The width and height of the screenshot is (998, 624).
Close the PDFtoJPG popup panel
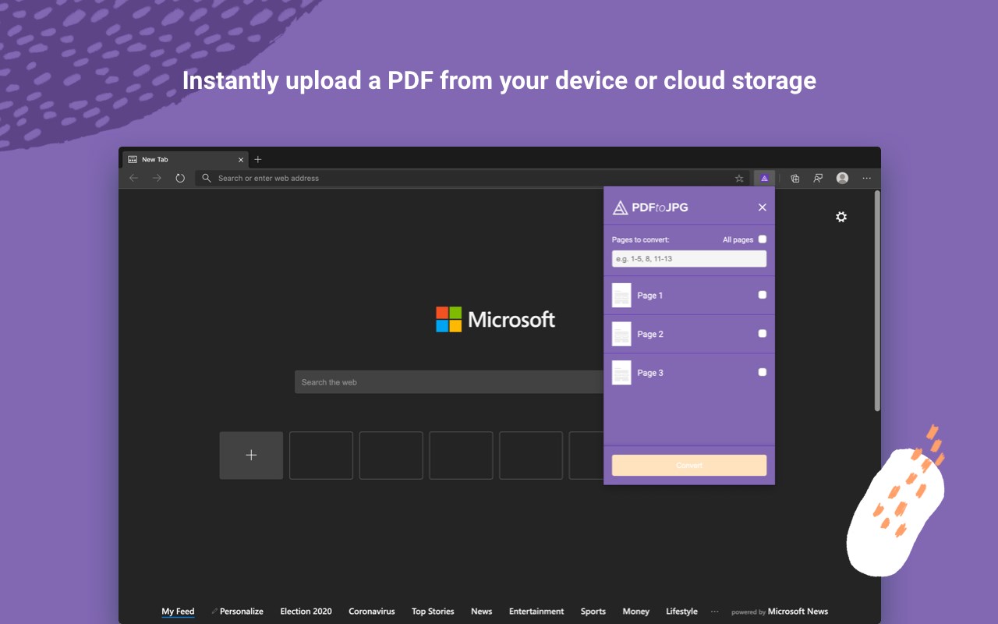(x=763, y=207)
